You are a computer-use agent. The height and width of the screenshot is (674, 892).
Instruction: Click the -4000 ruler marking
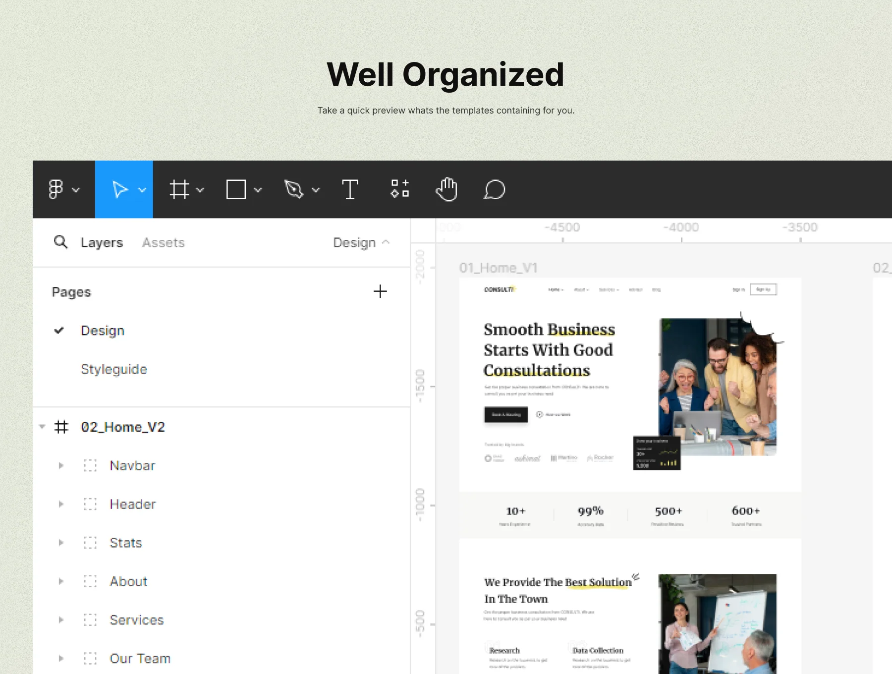681,227
